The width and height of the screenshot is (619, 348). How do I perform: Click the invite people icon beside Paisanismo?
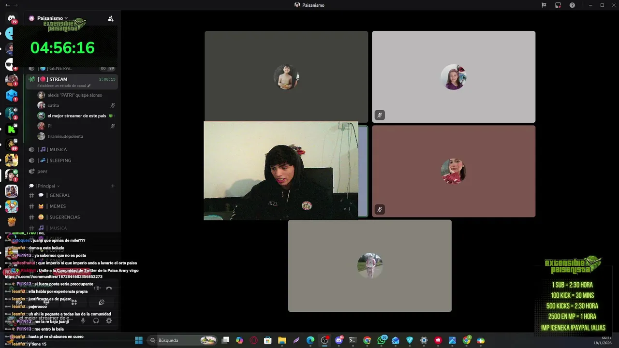tap(111, 18)
